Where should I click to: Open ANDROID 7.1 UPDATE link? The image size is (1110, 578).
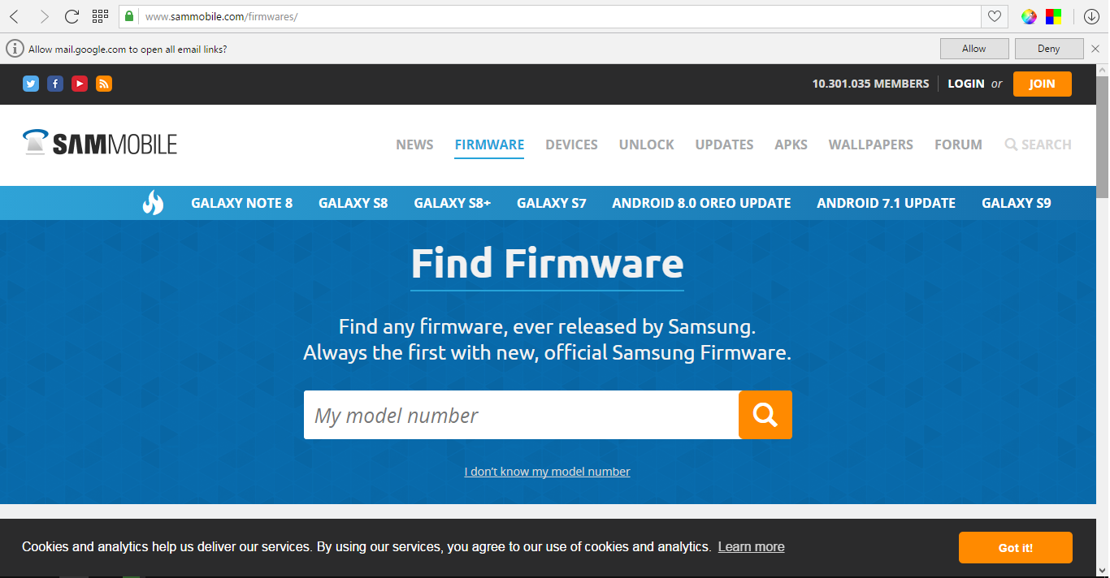(x=886, y=203)
